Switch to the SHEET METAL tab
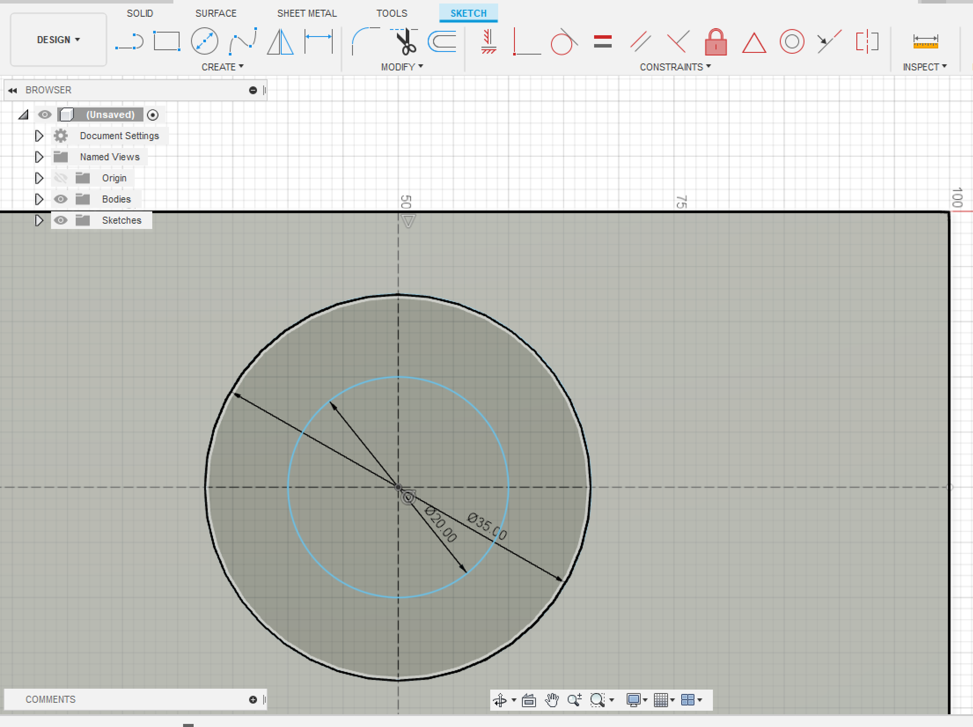 (307, 13)
